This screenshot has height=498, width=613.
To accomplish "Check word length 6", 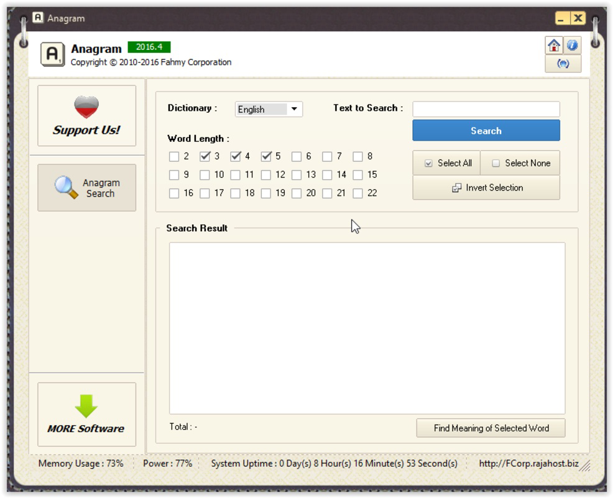I will (x=297, y=157).
